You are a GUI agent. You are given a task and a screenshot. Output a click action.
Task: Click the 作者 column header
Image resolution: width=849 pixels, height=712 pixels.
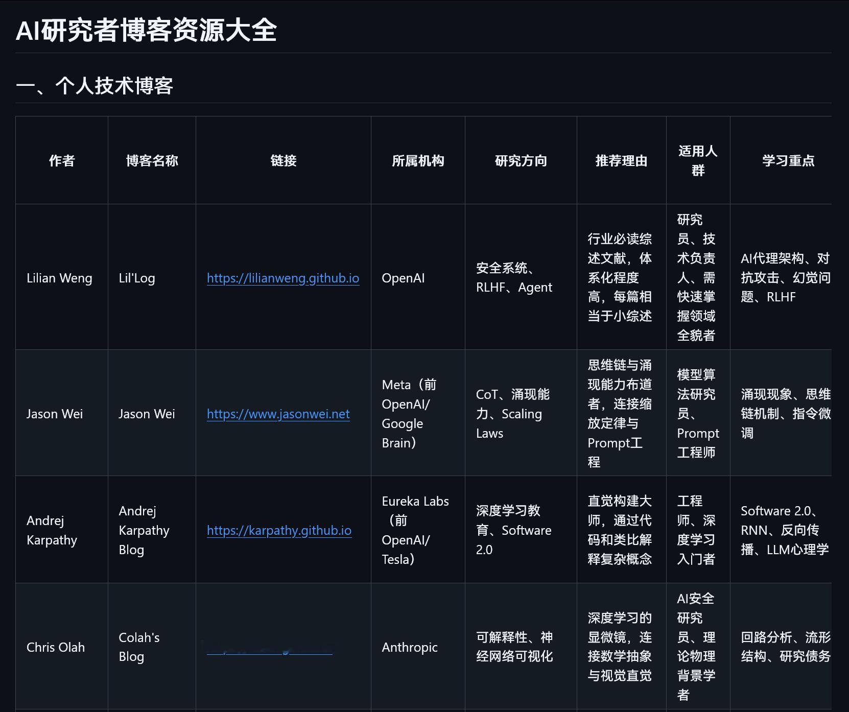tap(61, 160)
